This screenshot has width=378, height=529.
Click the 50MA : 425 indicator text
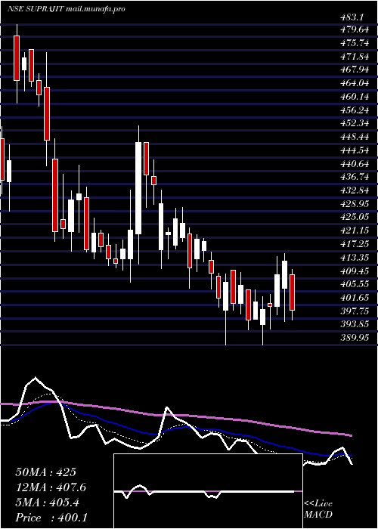pos(46,472)
